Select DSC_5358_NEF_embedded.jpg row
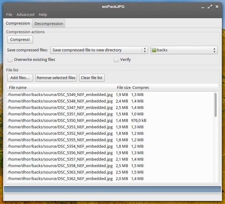 point(110,166)
